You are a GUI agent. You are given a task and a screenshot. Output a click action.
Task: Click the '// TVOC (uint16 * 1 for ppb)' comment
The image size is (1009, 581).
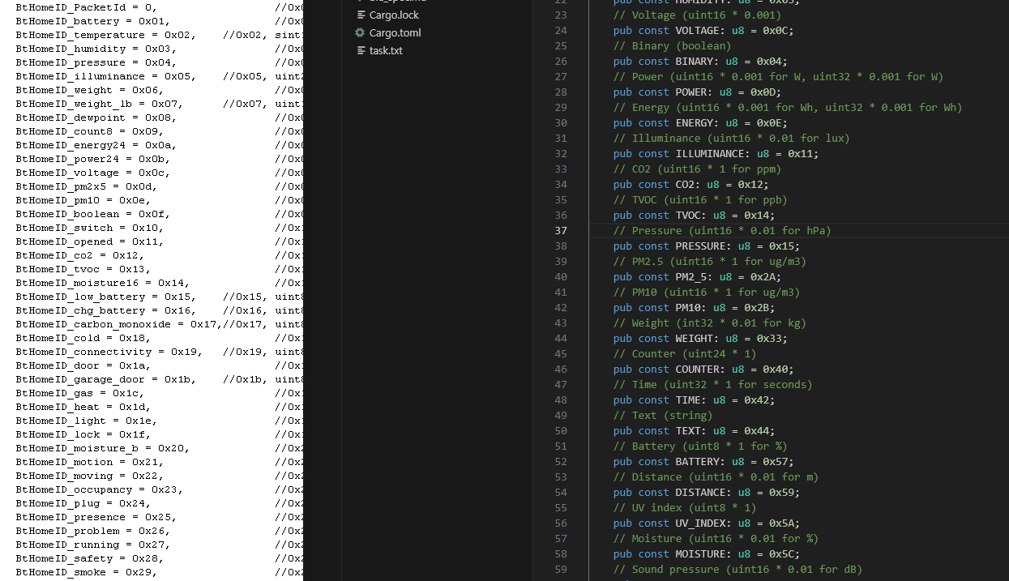700,199
